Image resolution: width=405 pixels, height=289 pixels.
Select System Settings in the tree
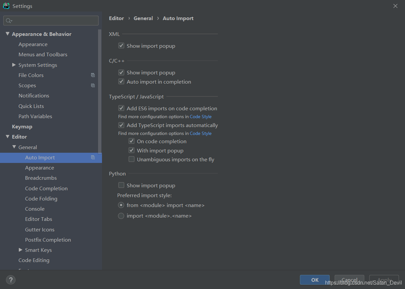38,65
